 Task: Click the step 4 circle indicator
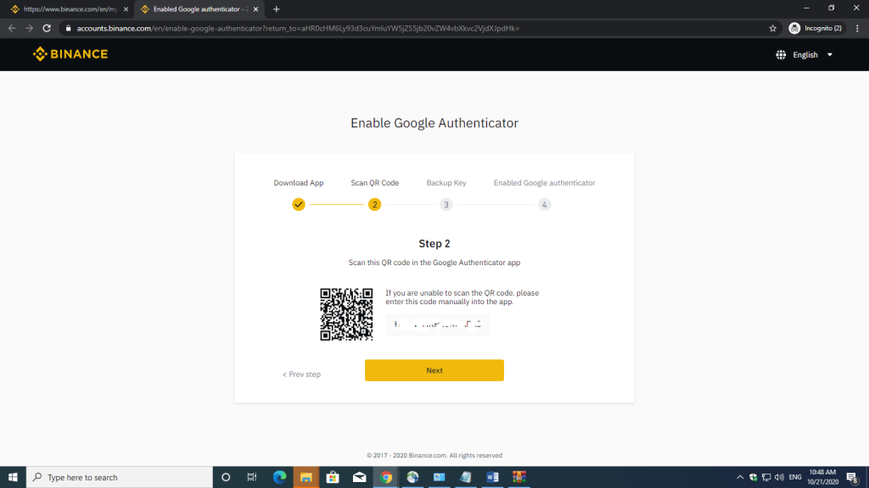pos(544,205)
